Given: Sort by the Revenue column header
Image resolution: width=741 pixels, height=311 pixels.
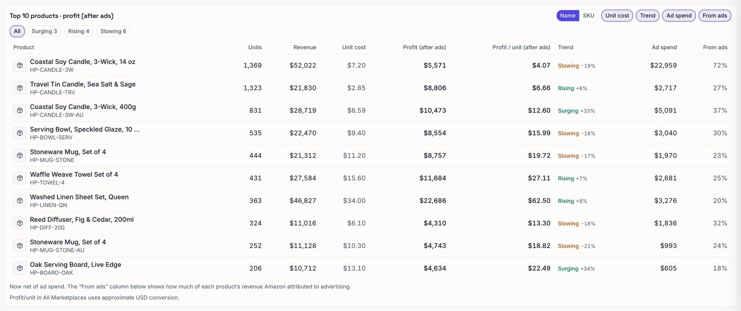Looking at the screenshot, I should click(305, 47).
